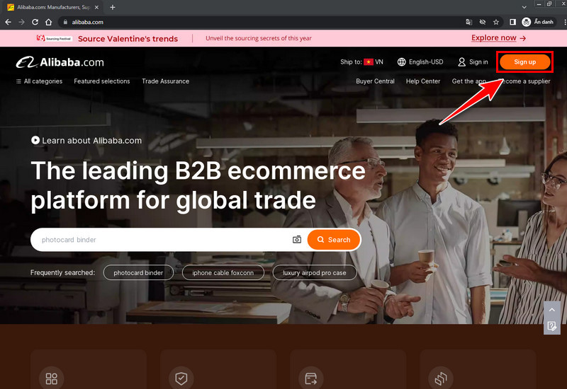Open the All categories menu
The height and width of the screenshot is (389, 567).
pyautogui.click(x=39, y=81)
